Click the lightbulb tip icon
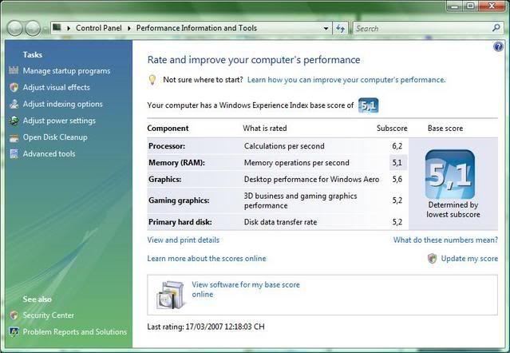The width and height of the screenshot is (510, 353). tap(152, 80)
